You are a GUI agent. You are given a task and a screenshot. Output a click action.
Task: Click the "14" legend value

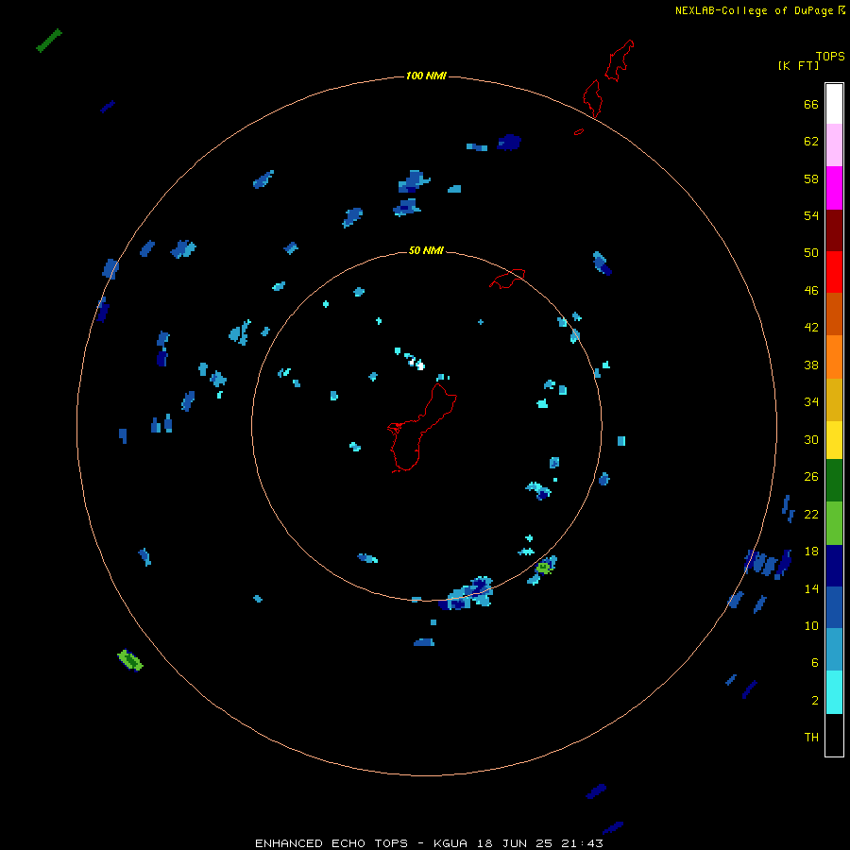point(811,588)
